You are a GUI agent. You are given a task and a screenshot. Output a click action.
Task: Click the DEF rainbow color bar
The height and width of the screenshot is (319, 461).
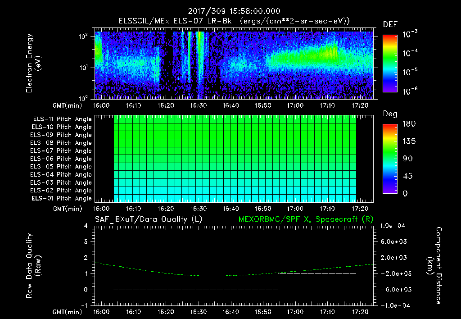pos(390,64)
